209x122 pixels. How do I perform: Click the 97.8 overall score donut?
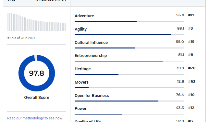point(37,73)
